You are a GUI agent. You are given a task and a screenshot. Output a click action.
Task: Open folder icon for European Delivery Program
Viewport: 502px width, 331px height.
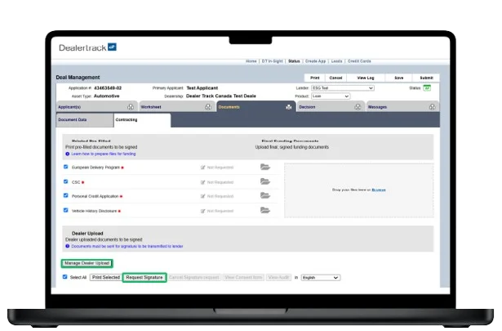tap(264, 167)
